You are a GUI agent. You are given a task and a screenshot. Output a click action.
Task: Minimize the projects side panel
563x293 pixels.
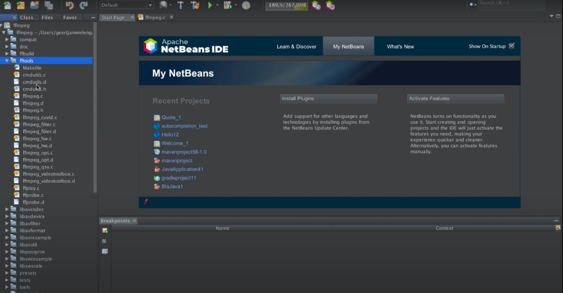click(x=93, y=18)
